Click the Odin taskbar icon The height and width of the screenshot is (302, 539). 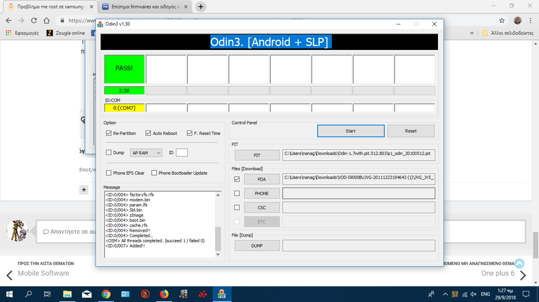point(222,294)
